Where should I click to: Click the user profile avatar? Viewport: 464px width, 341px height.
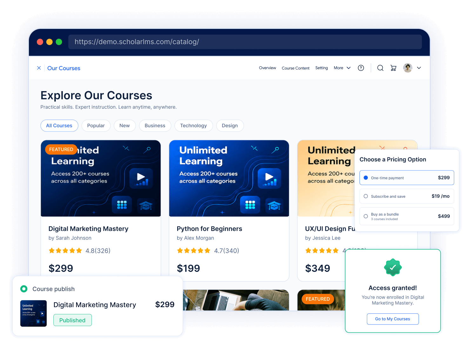click(408, 68)
